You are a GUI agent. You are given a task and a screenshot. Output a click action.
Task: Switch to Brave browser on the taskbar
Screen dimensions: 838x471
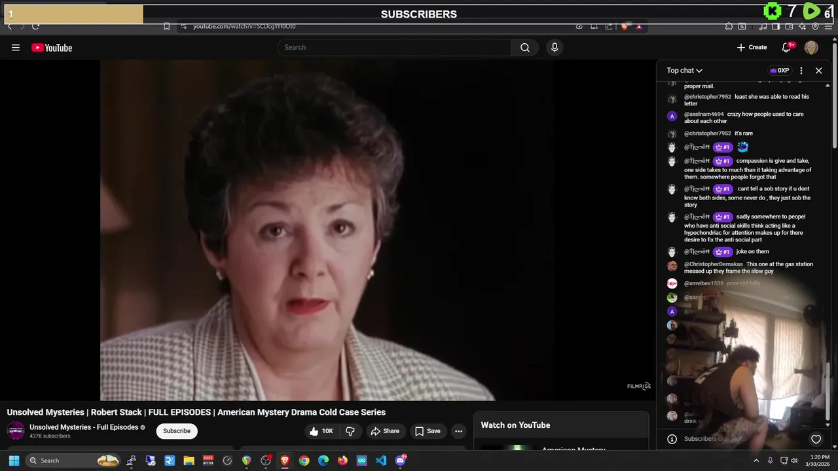click(x=285, y=461)
